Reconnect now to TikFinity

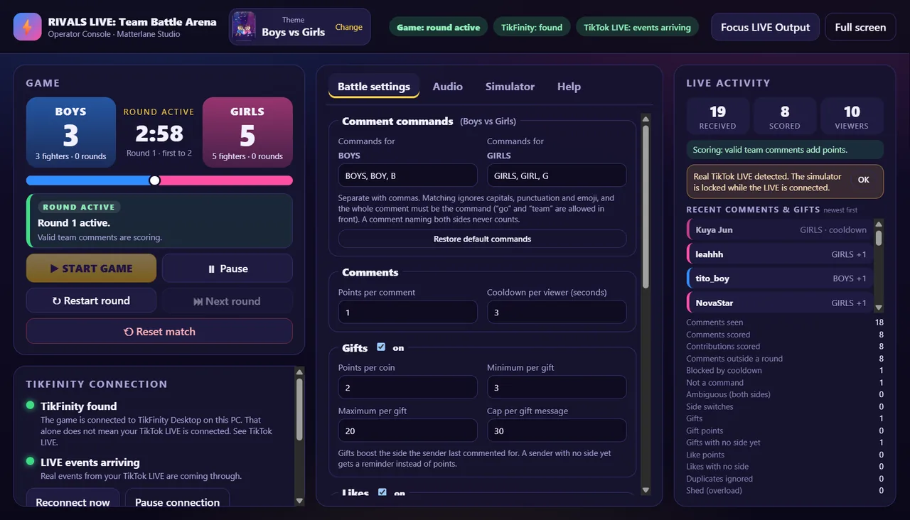73,497
